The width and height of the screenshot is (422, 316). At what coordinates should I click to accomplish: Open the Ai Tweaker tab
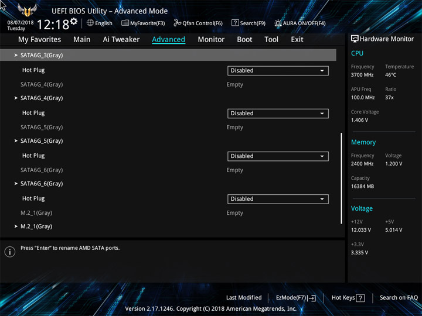[x=121, y=40]
